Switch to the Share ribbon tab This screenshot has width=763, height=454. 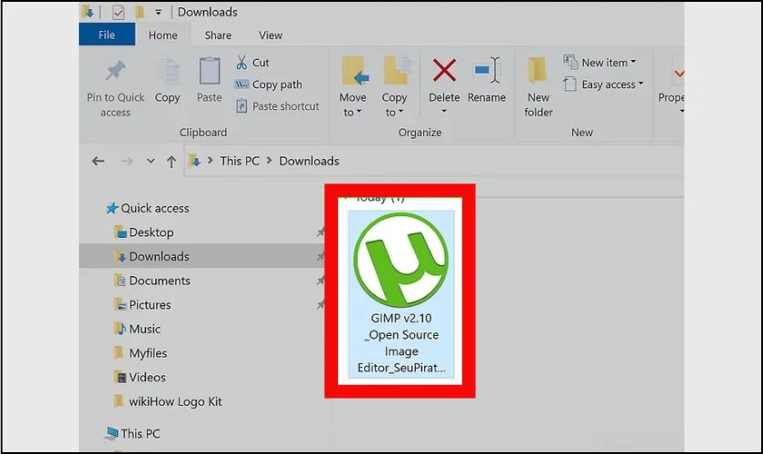tap(218, 35)
